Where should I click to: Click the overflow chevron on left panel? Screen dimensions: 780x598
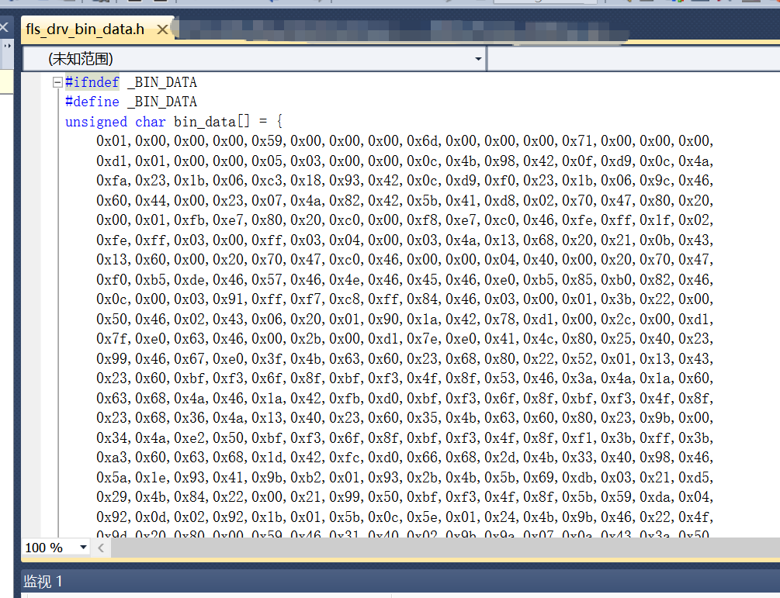coord(8,47)
